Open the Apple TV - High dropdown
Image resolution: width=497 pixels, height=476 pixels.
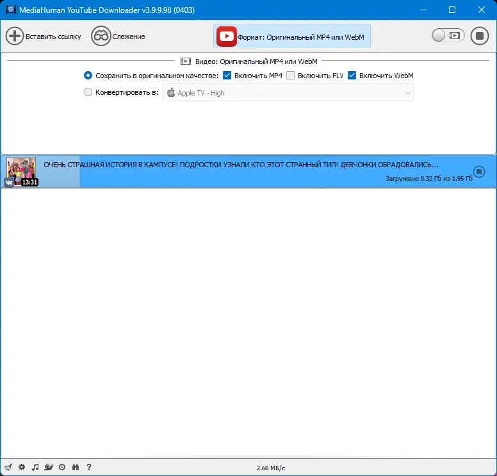(x=288, y=93)
